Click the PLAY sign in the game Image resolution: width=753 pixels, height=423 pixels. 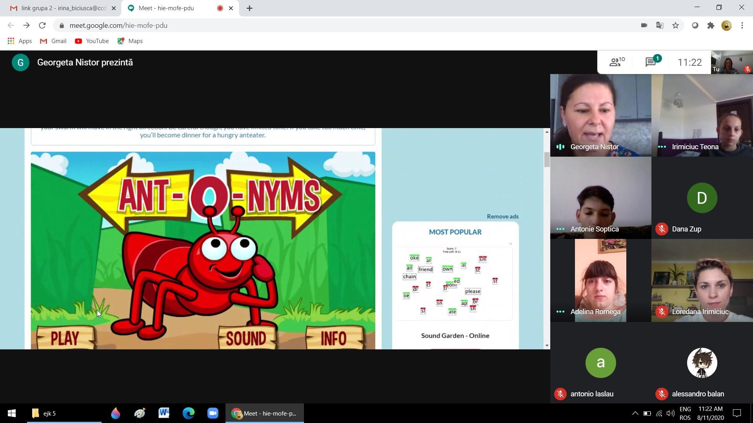pyautogui.click(x=65, y=338)
